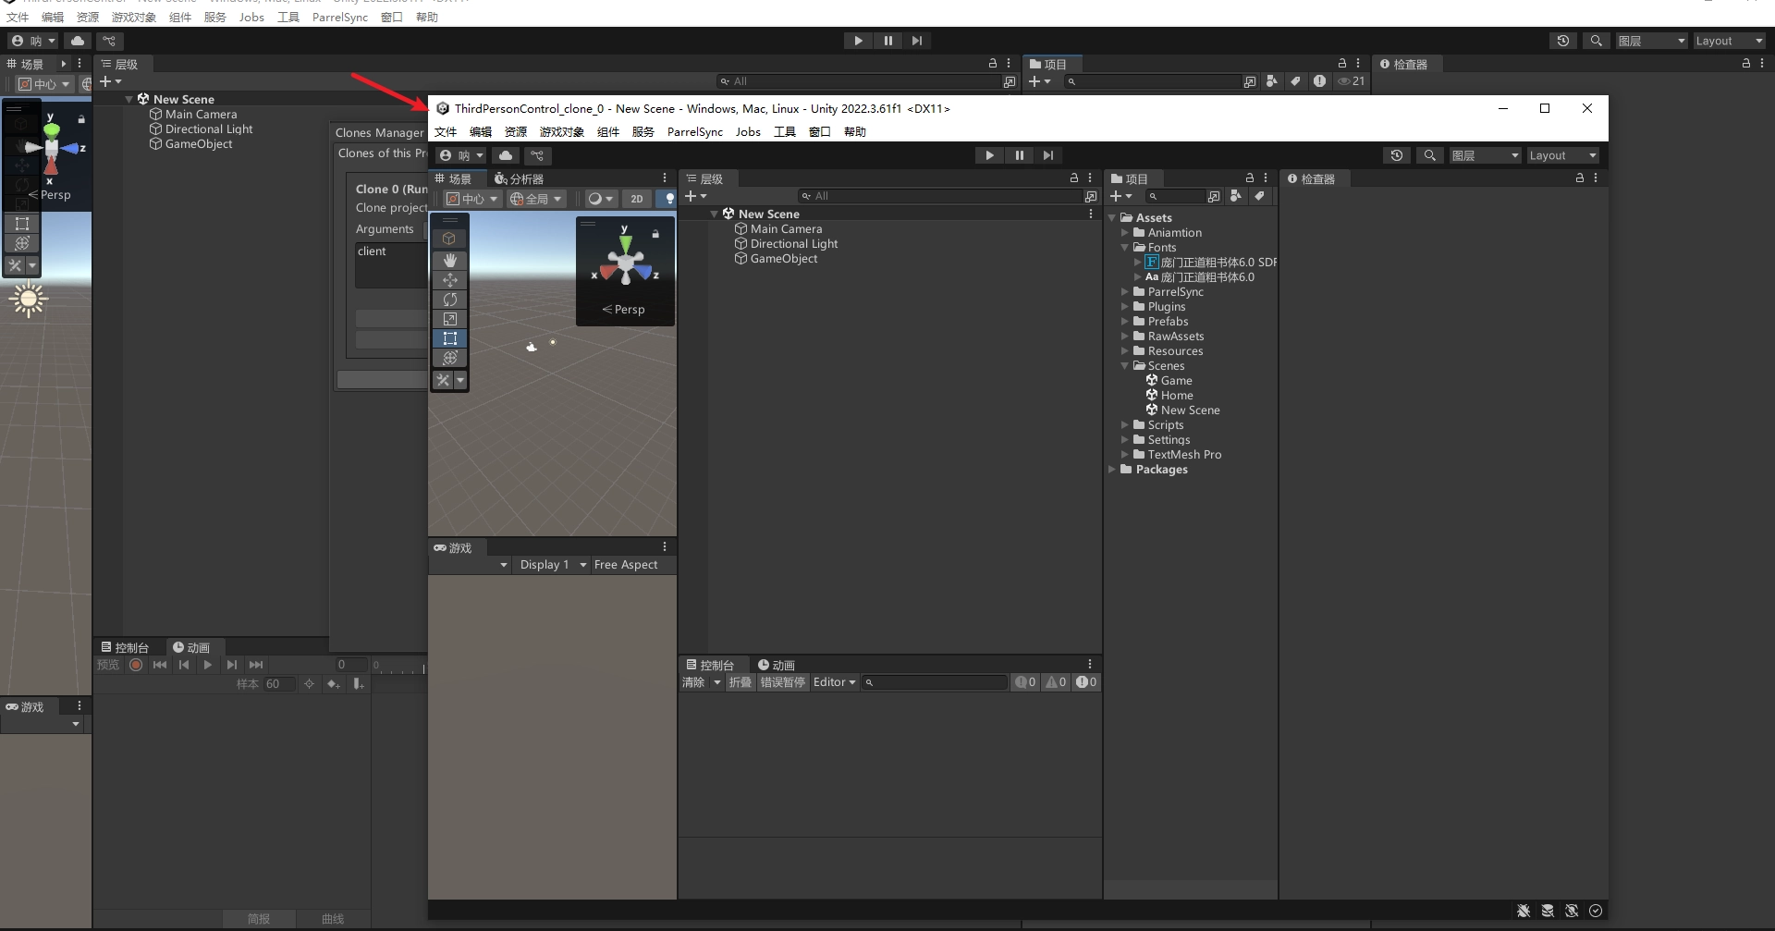This screenshot has height=931, width=1775.
Task: Click the 清除 button in clone Console
Action: coord(693,682)
